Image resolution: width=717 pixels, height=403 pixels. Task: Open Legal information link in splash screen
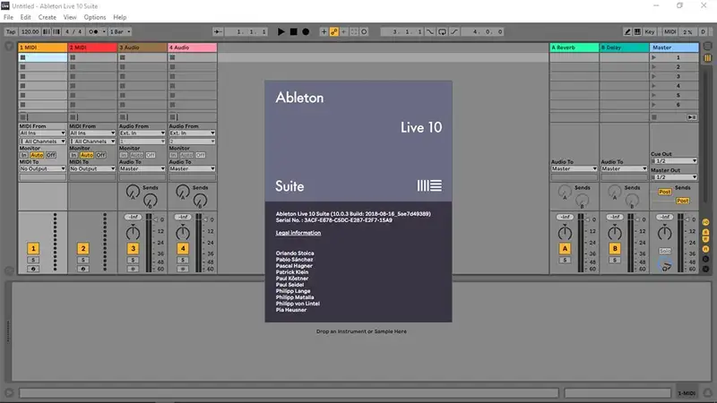click(x=298, y=233)
